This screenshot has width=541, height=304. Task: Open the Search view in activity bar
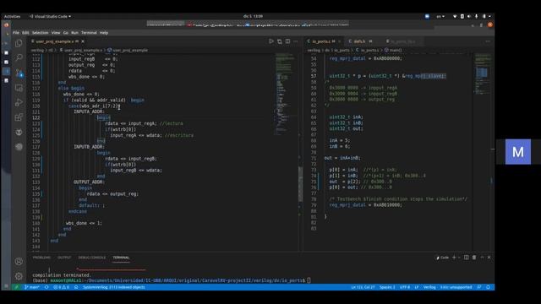point(19,57)
